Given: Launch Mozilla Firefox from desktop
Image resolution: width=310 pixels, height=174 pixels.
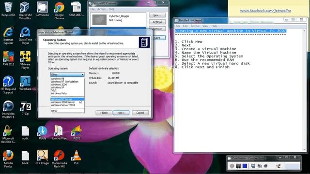Looking at the screenshot, I should (x=8, y=159).
